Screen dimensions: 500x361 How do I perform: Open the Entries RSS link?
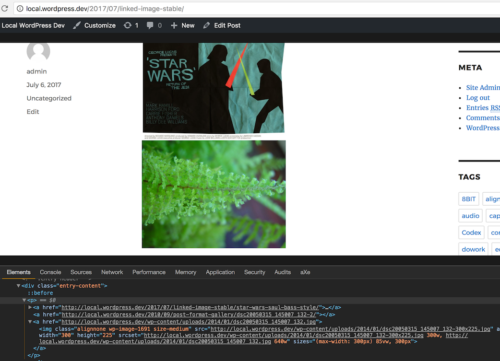(483, 108)
